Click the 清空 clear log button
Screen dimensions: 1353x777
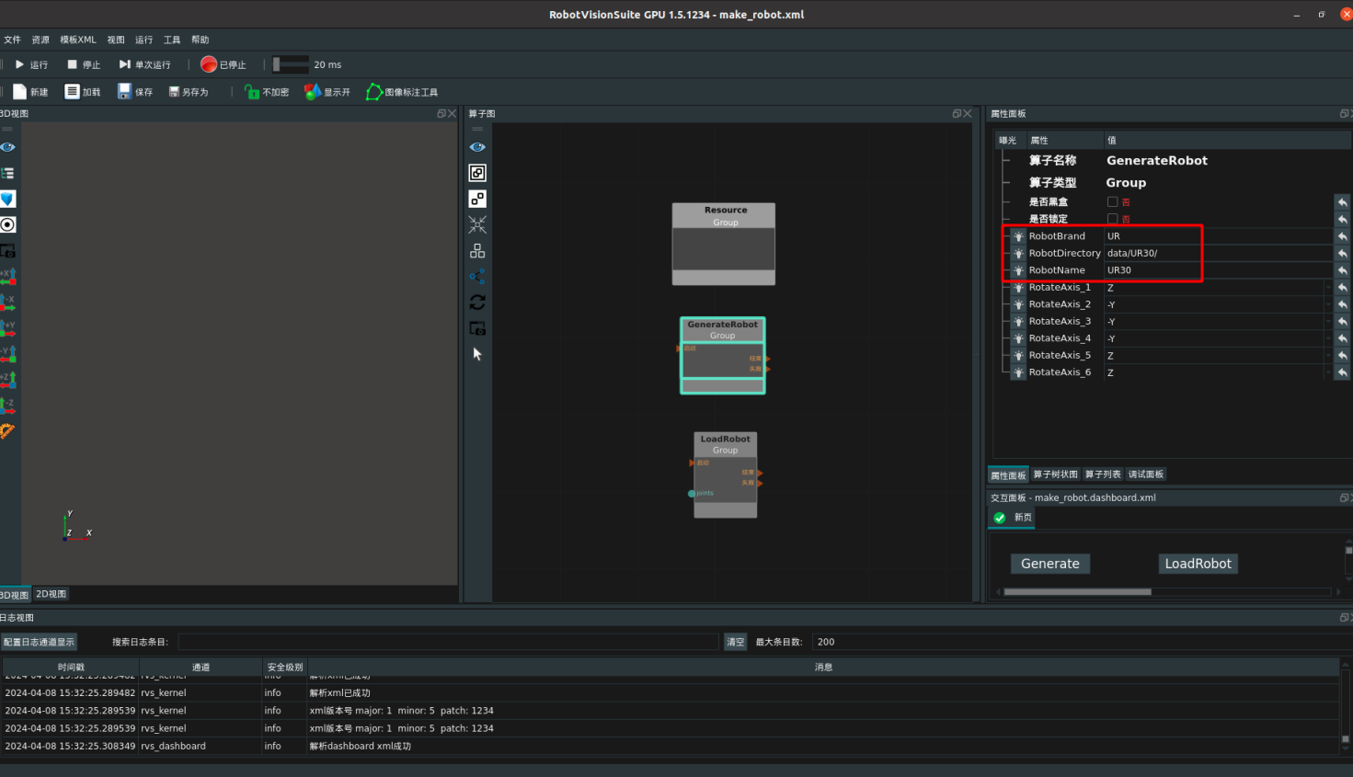point(736,642)
